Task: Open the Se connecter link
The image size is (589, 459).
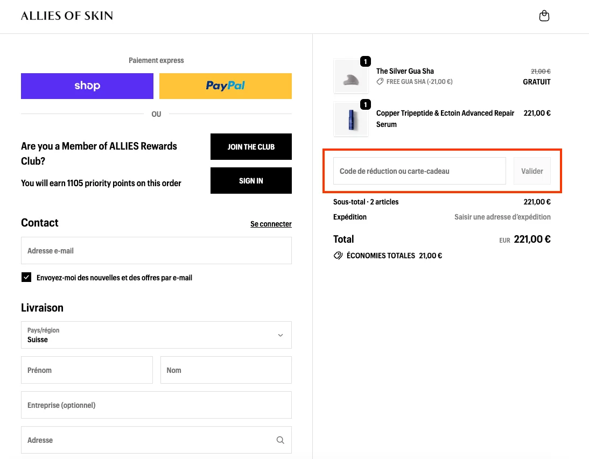Action: 271,224
